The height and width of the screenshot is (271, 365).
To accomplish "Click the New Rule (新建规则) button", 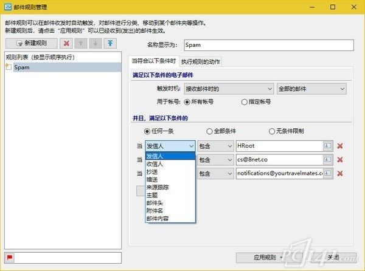I will coord(32,43).
